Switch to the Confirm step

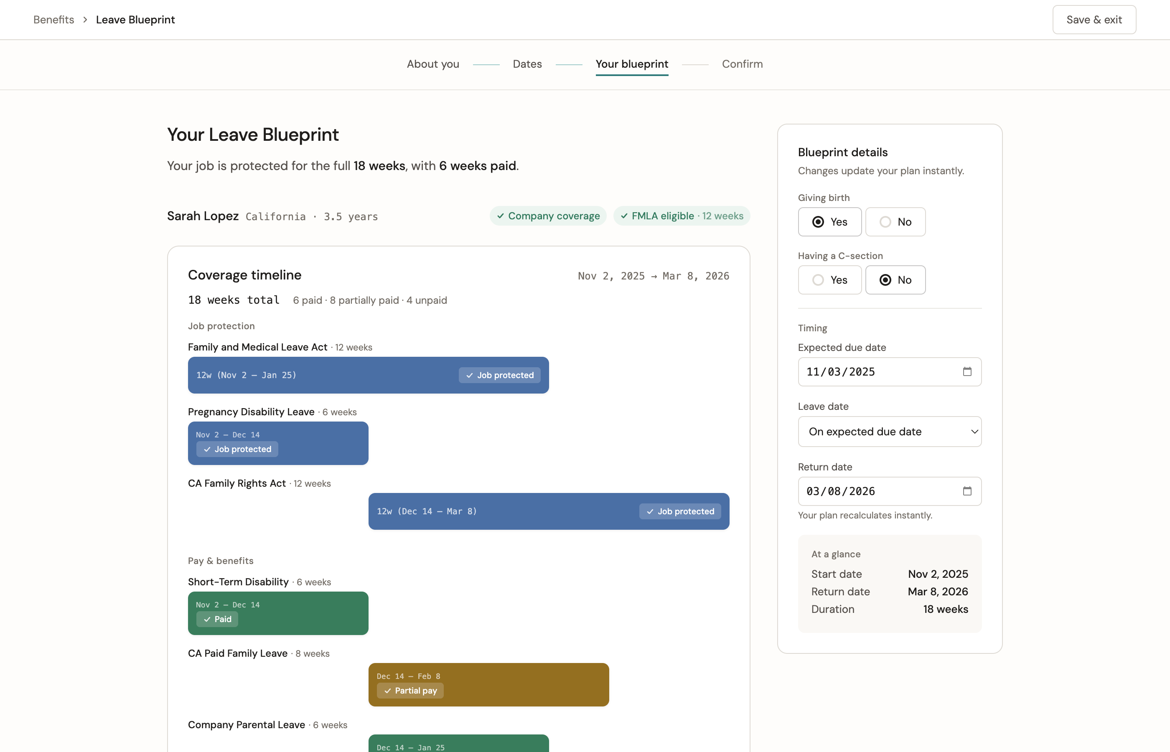[742, 64]
